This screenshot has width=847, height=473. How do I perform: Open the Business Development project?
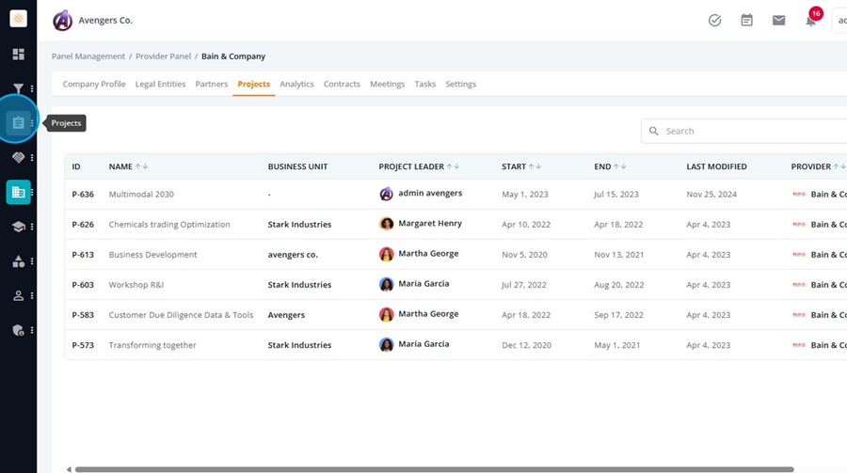click(152, 255)
